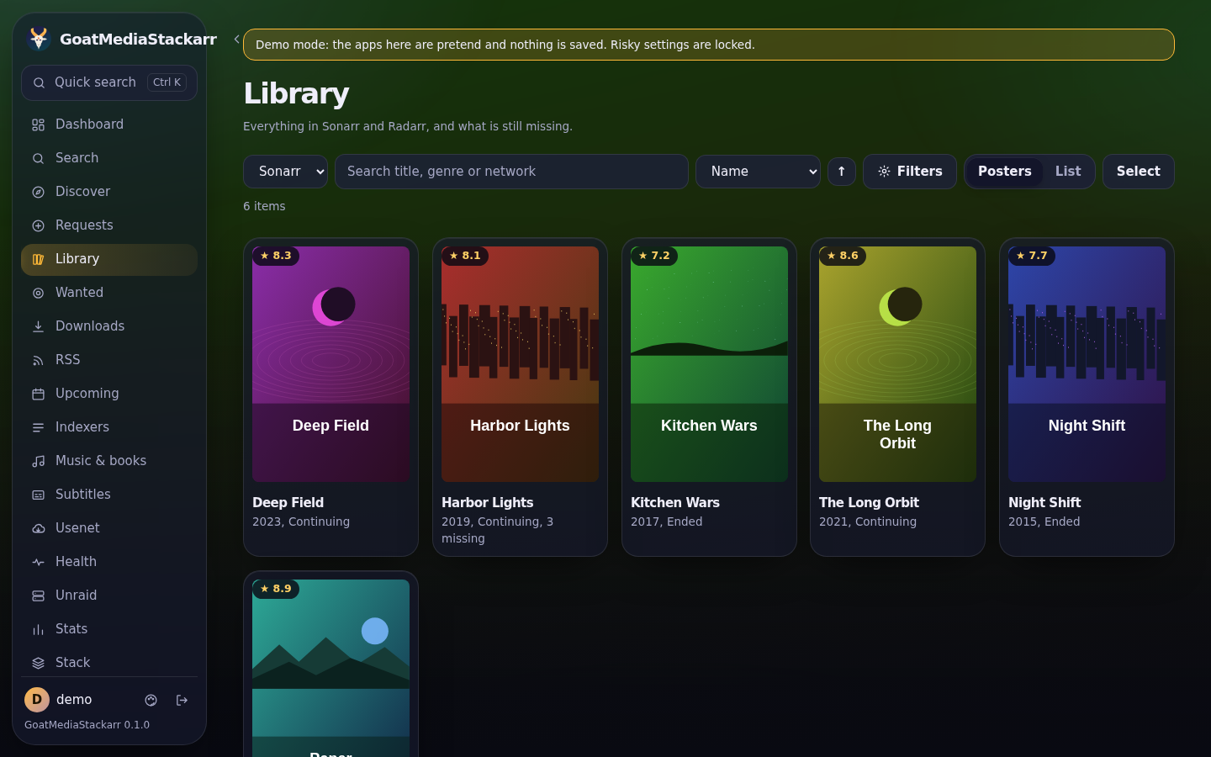Open the Indexers list icon

(38, 427)
